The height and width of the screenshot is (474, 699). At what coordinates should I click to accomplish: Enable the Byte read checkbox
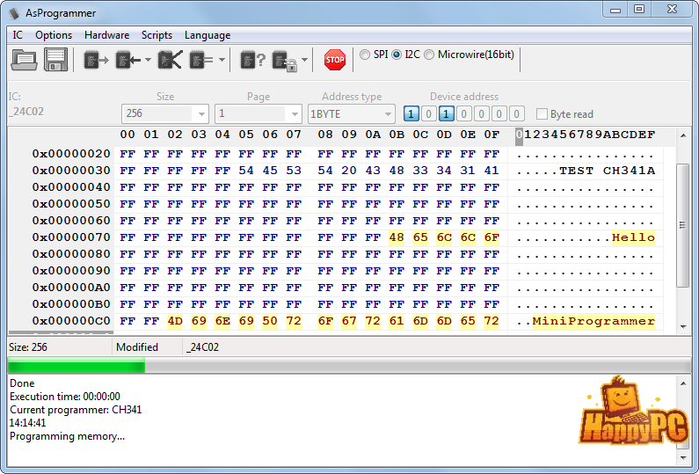click(542, 114)
